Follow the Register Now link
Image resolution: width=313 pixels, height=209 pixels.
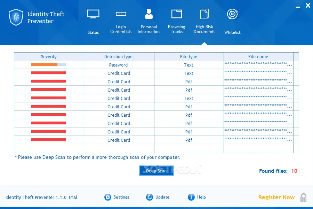(276, 197)
